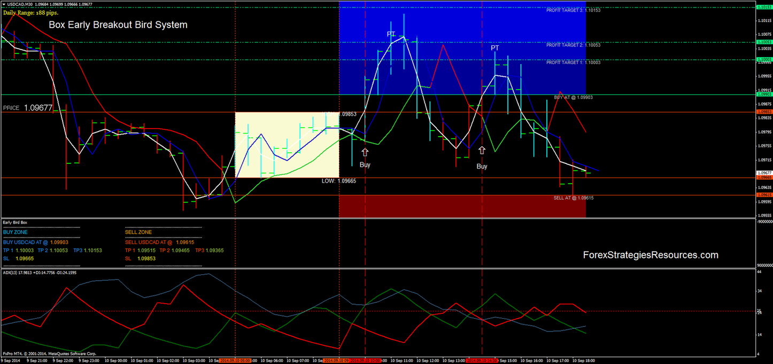Image resolution: width=773 pixels, height=364 pixels.
Task: Click the 1.09595 price scale value
Action: tap(764, 202)
